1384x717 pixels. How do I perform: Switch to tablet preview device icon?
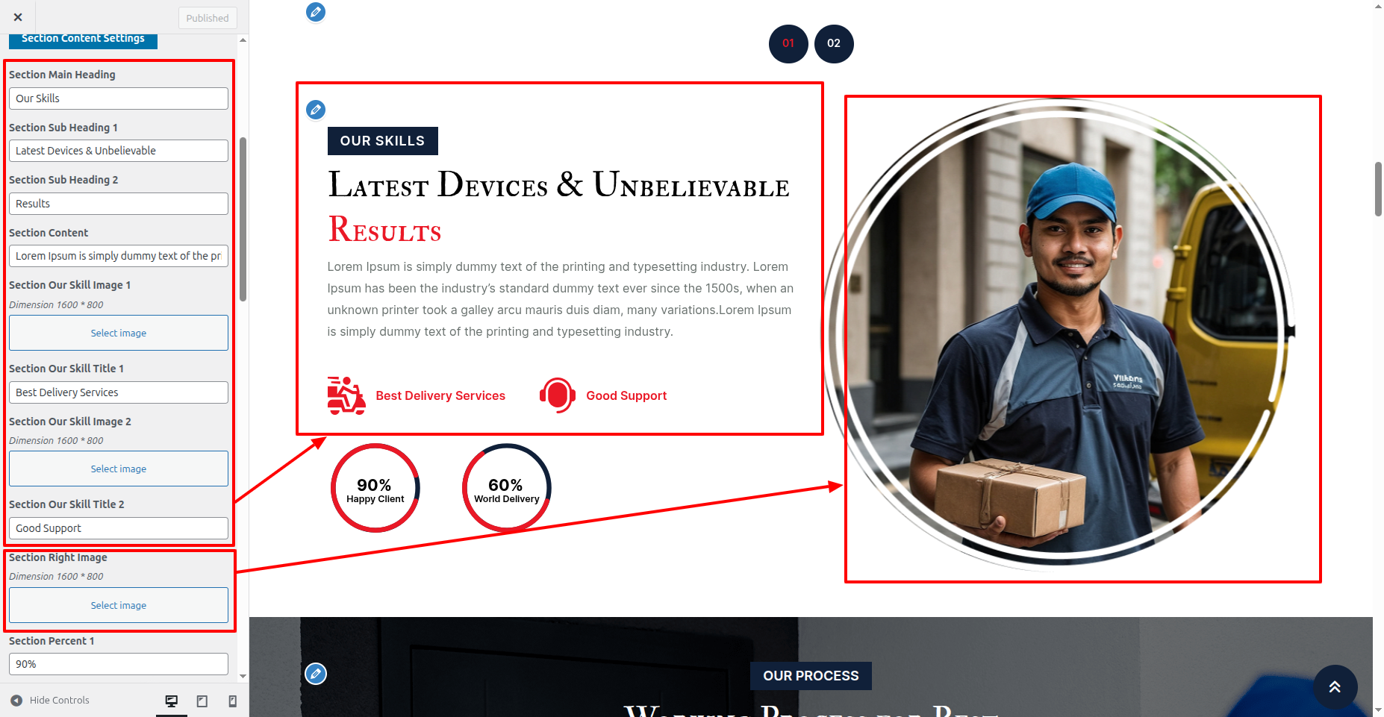[x=202, y=701]
